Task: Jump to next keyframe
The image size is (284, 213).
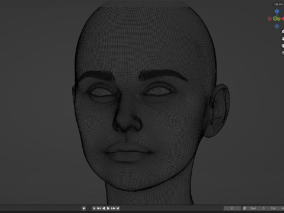Action: point(113,208)
